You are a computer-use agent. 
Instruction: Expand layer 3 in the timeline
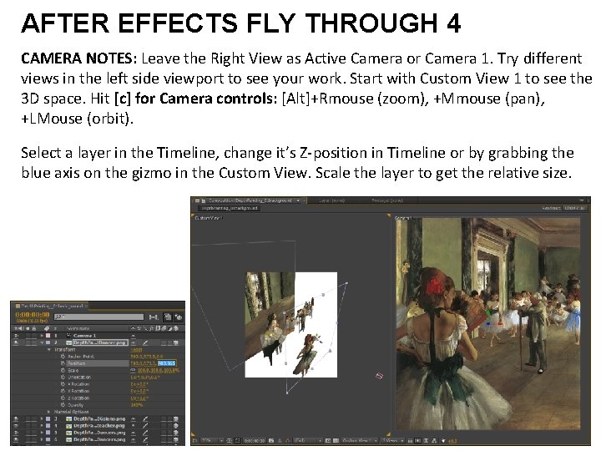point(42,418)
